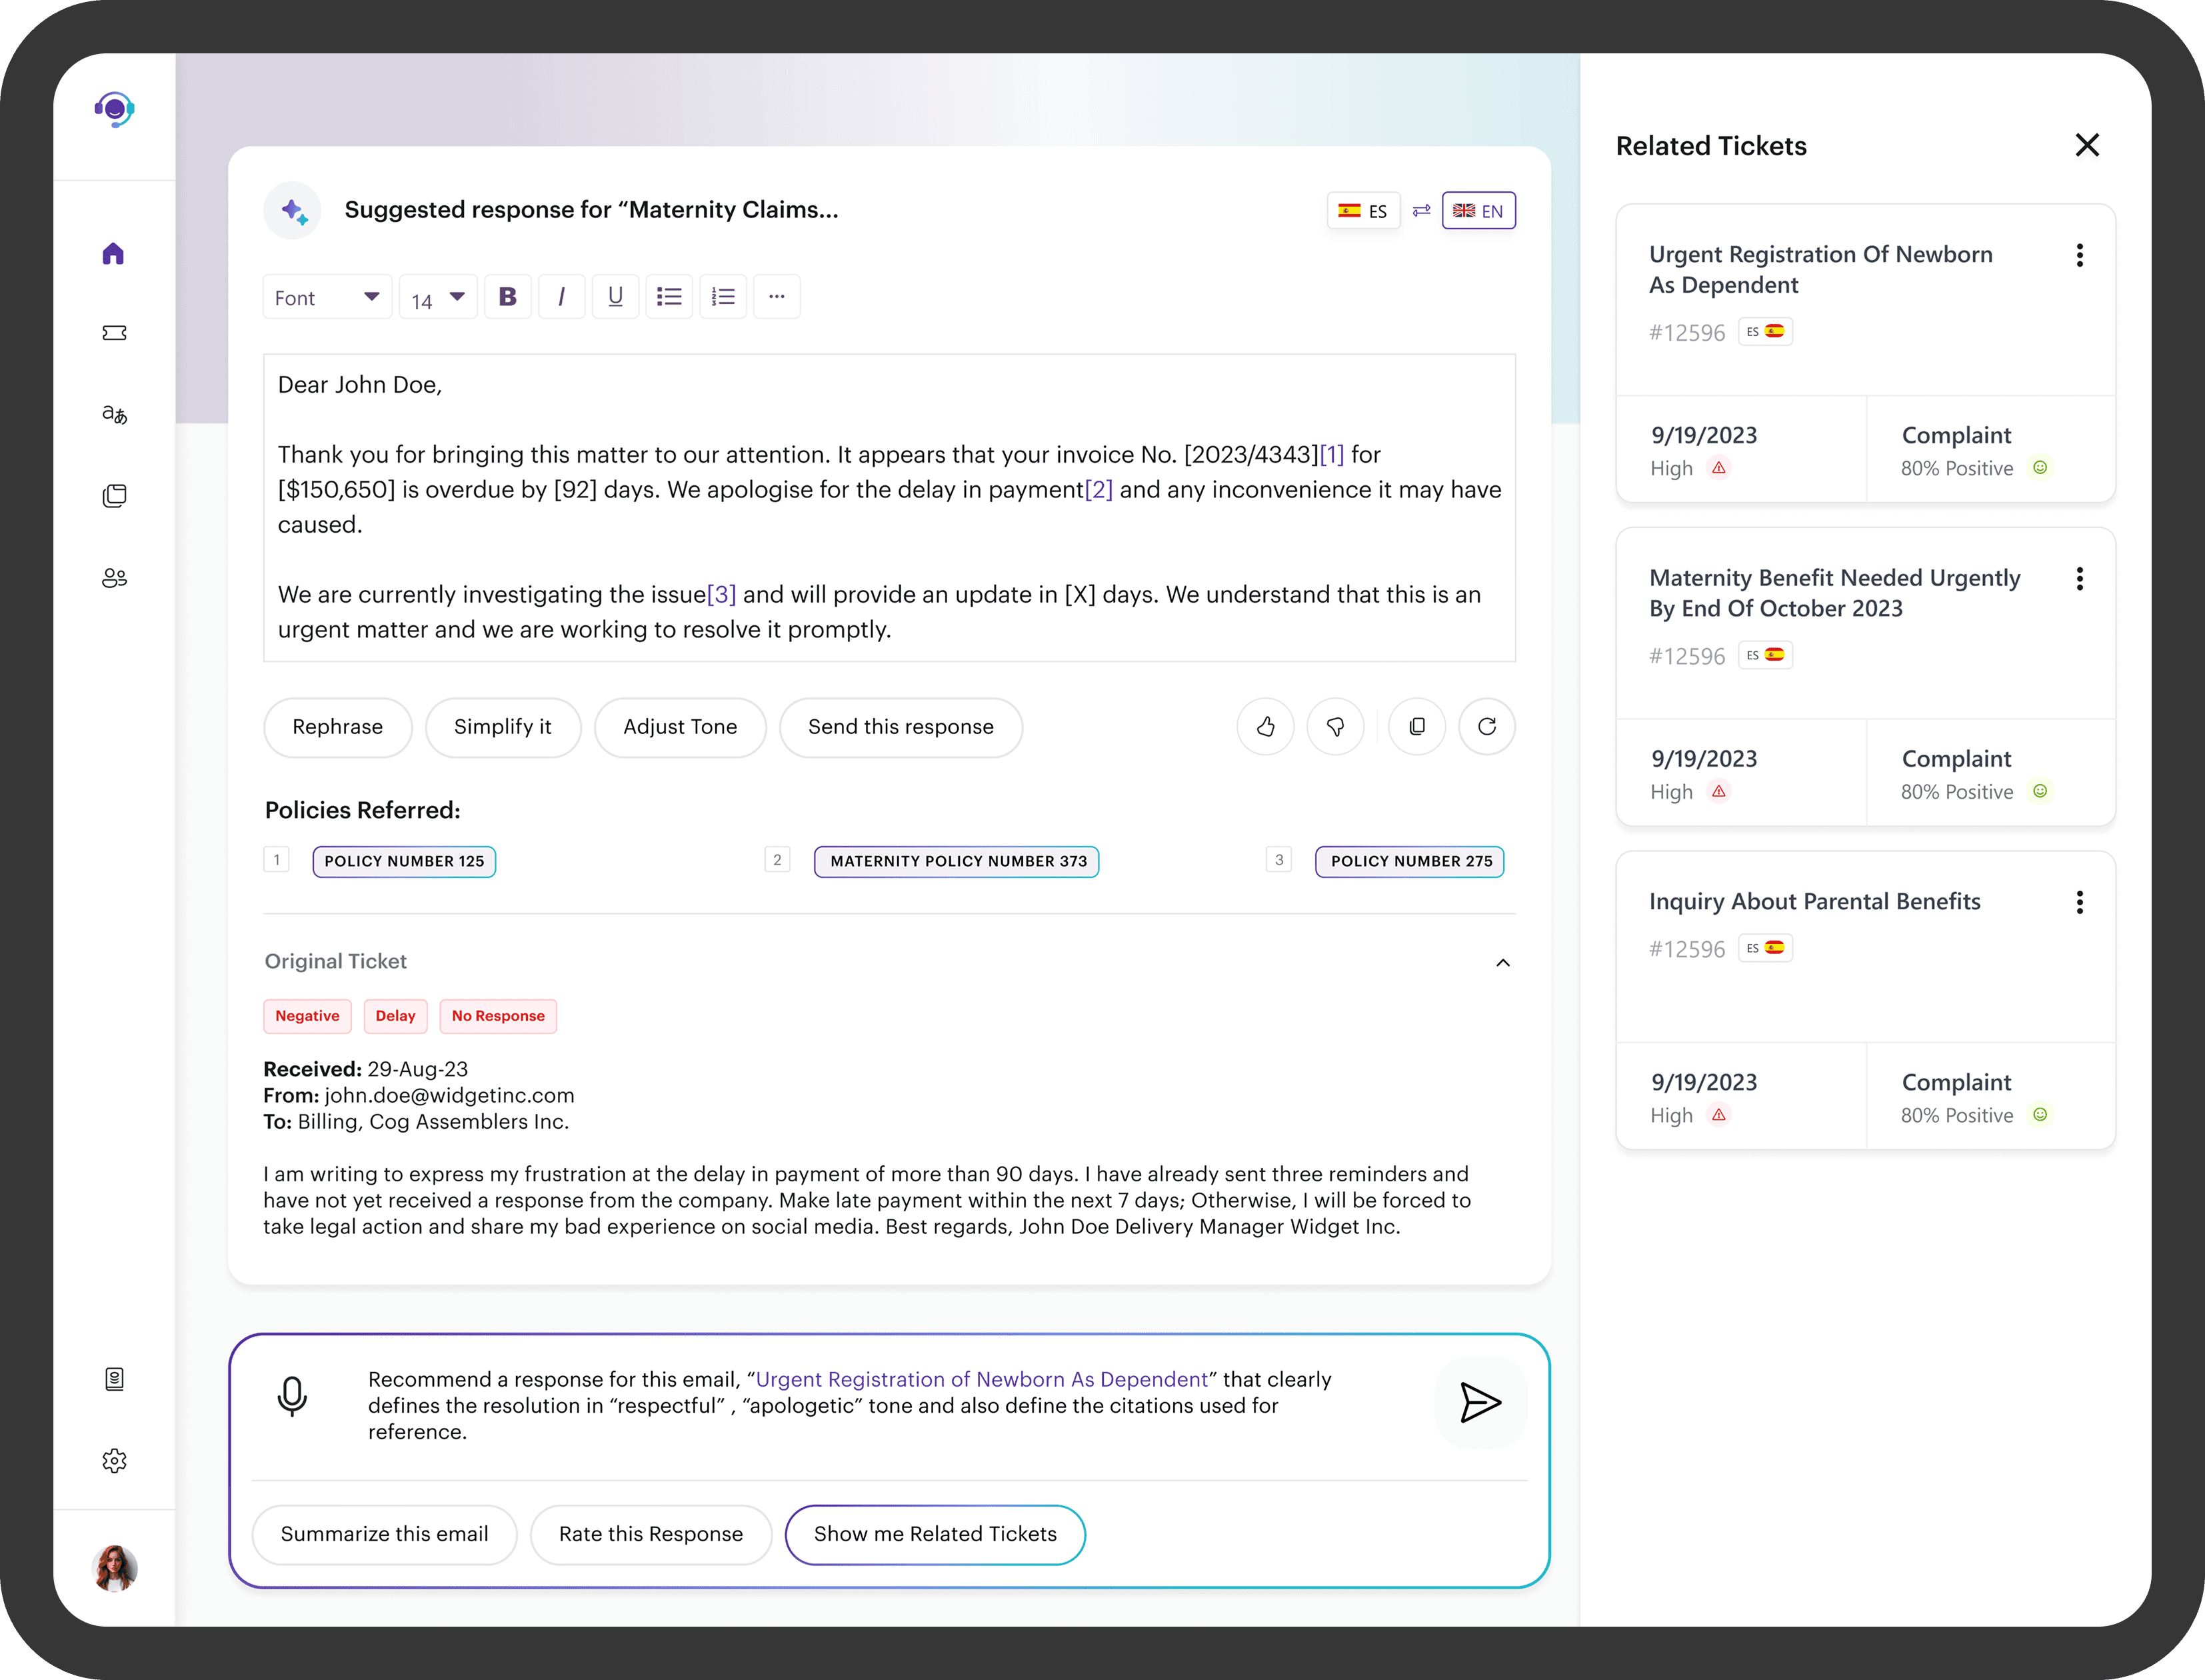Screen dimensions: 2205x1680
Task: Click the send arrow icon in prompt box
Action: pyautogui.click(x=1479, y=1402)
